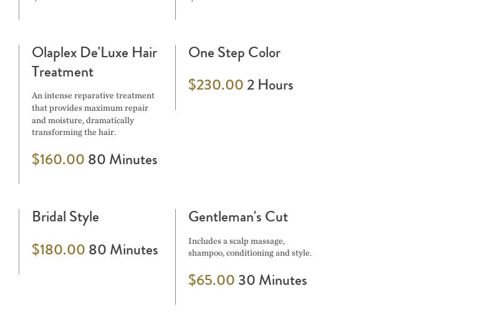Click the 'shampoo, conditioning and style.' line
Viewport: 480px width, 316px height.
point(249,253)
